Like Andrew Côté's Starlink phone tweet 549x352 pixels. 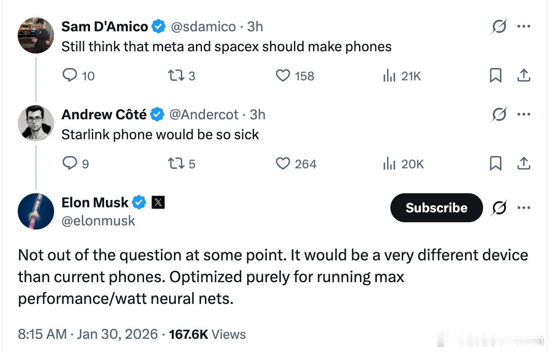coord(283,163)
